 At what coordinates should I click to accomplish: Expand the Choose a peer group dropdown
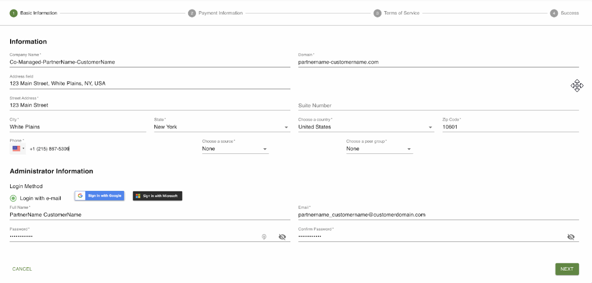coord(379,149)
